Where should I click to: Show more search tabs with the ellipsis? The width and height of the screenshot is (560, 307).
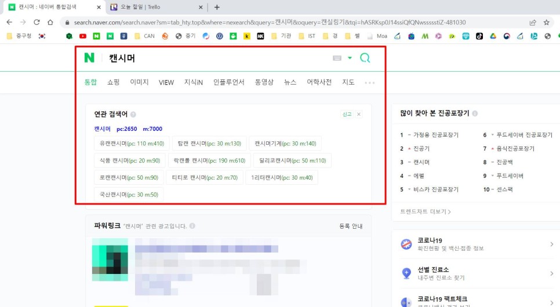point(370,82)
